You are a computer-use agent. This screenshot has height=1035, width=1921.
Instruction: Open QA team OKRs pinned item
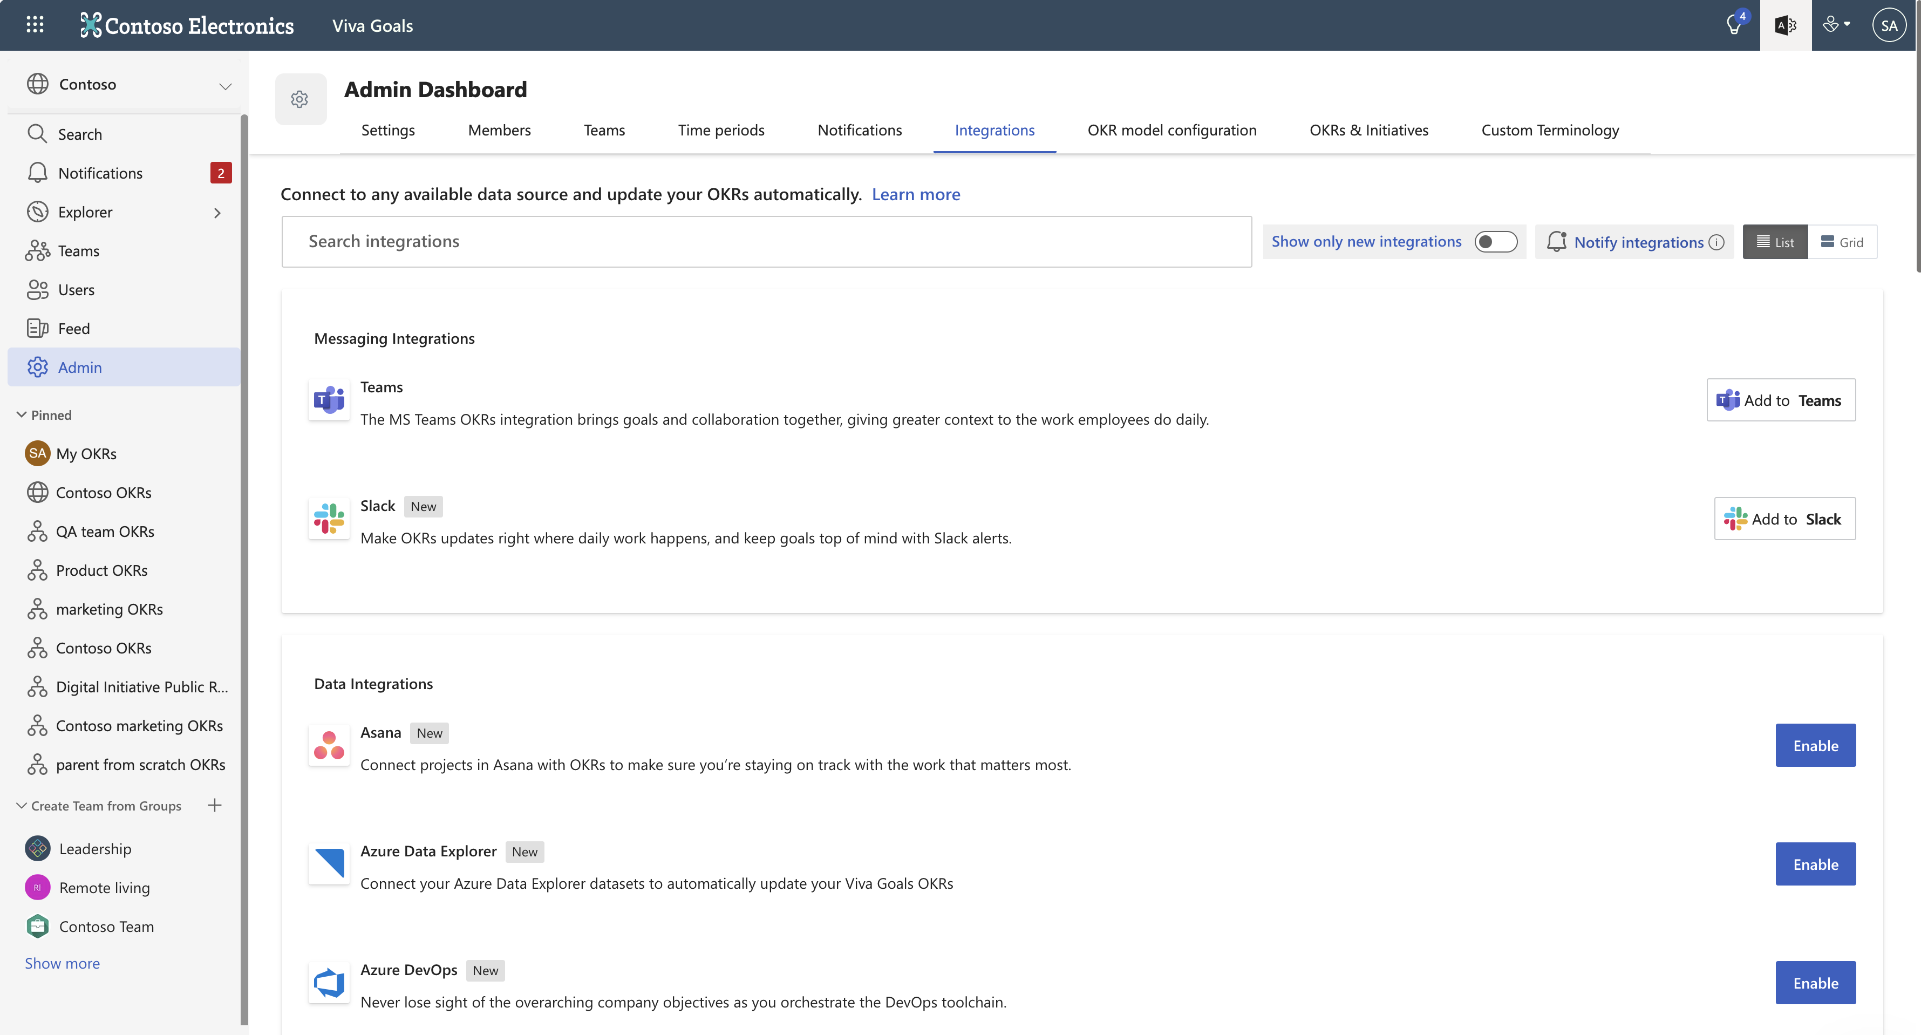[x=124, y=531]
